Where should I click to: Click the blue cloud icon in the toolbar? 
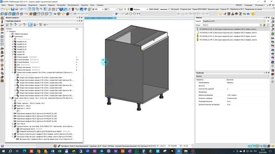[248, 14]
